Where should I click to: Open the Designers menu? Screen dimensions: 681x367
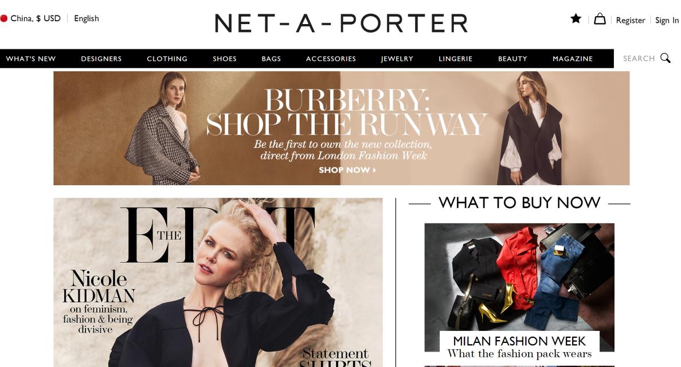click(101, 58)
